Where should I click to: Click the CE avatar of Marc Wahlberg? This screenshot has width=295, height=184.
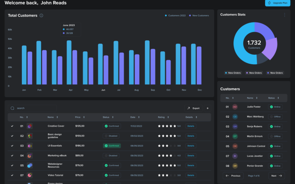coord(235,116)
